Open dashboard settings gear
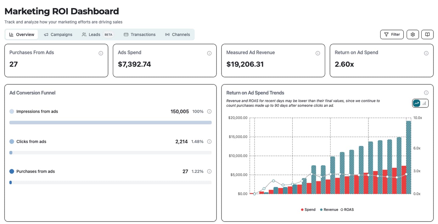This screenshot has width=438, height=224. [413, 35]
